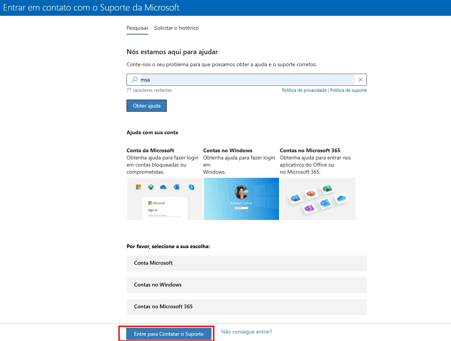Select the Conta da Microsoft heading
Viewport: 451px width, 341px height.
tap(150, 150)
